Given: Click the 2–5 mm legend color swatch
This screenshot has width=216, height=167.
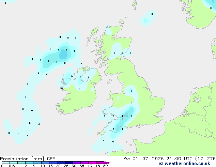Looking at the screenshot, I should coord(29,163).
